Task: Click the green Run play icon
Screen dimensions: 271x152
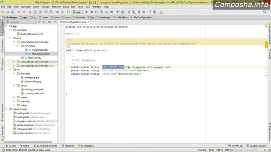Action: pyautogui.click(x=86, y=12)
